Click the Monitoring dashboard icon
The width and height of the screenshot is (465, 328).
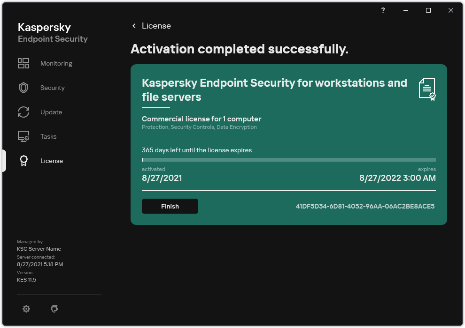tap(23, 63)
